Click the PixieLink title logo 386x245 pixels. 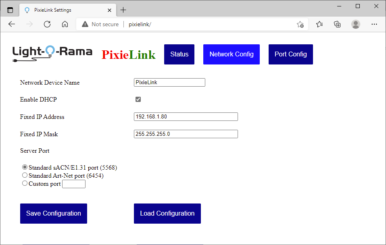click(129, 55)
